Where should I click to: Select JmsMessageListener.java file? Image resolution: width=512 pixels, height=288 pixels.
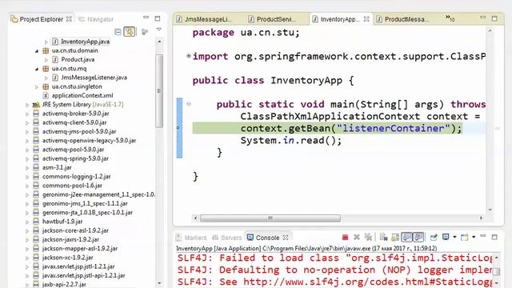click(94, 78)
